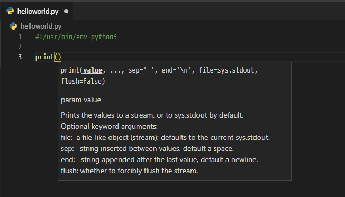This screenshot has height=197, width=345.
Task: Select the helloworld.py editor tab
Action: (37, 11)
